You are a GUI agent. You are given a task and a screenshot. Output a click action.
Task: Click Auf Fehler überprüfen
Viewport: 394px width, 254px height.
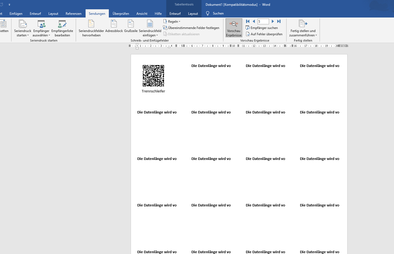pos(264,34)
